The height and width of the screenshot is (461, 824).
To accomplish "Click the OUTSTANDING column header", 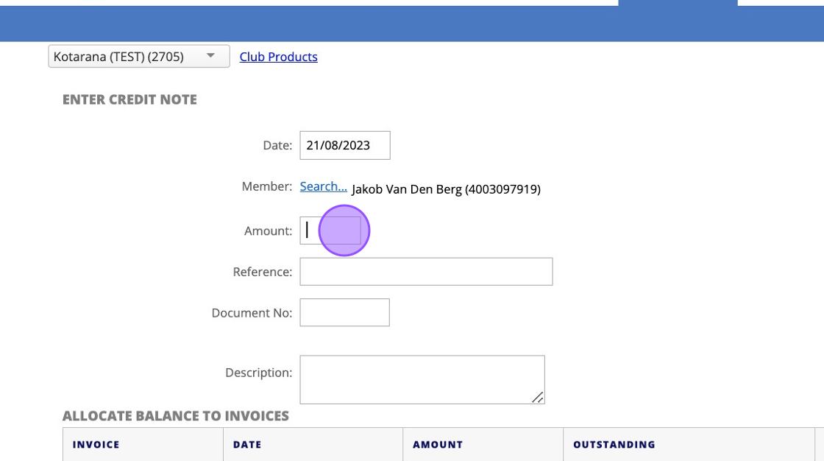I will click(614, 445).
